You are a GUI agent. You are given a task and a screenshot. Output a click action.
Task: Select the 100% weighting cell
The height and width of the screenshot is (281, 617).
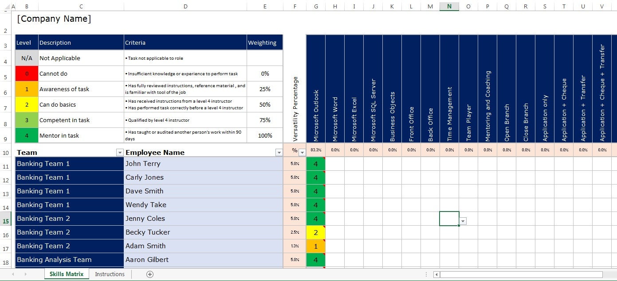point(265,135)
